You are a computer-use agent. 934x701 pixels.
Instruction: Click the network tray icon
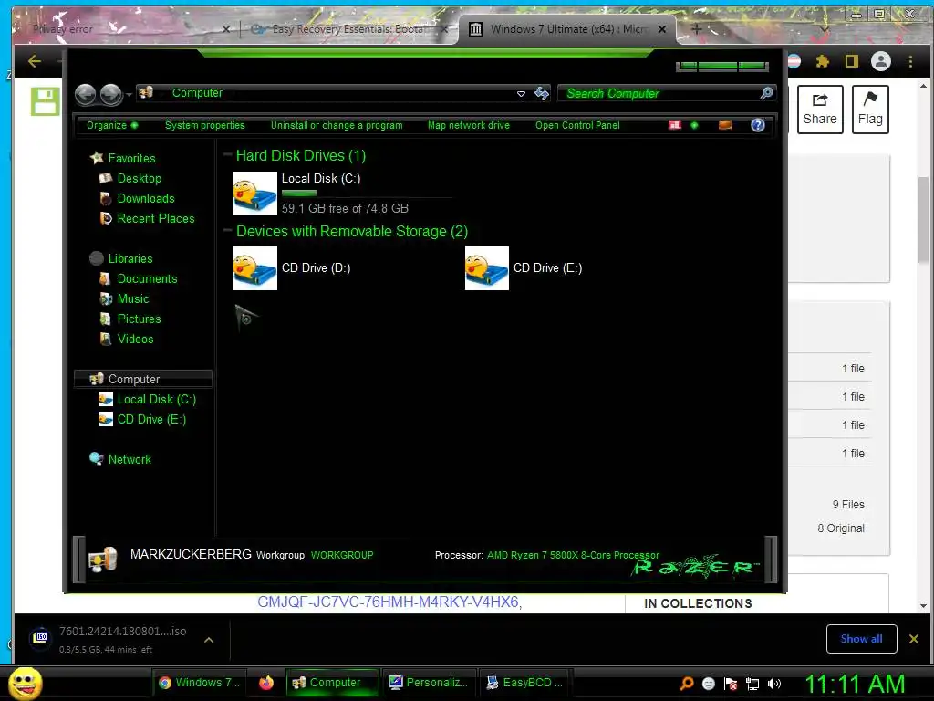[x=752, y=684]
